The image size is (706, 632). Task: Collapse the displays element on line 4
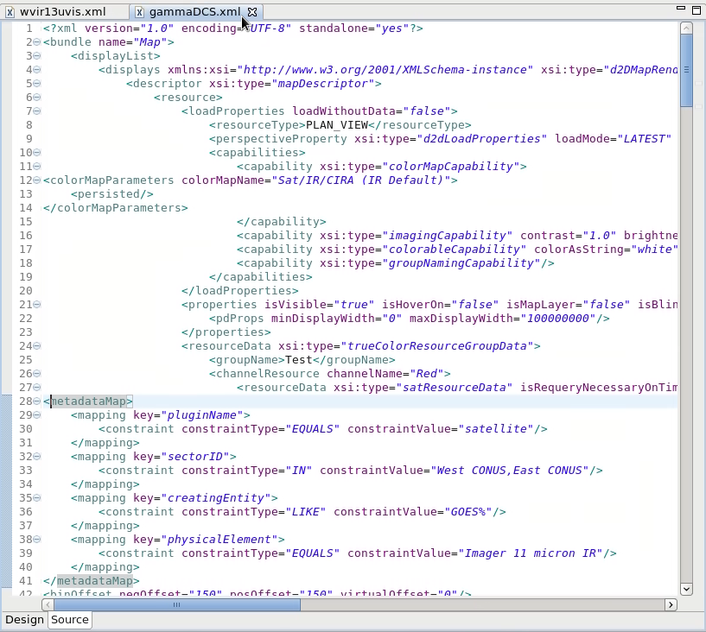click(37, 70)
